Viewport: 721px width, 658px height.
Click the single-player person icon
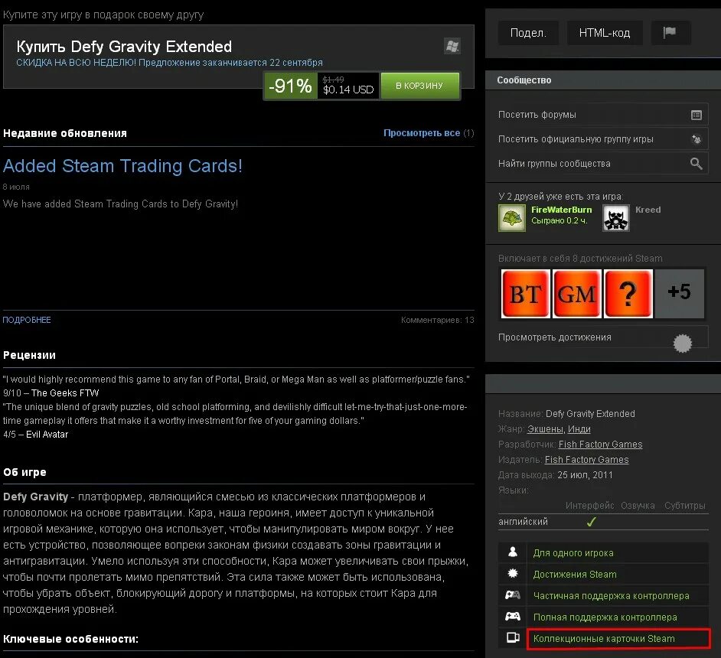point(513,552)
